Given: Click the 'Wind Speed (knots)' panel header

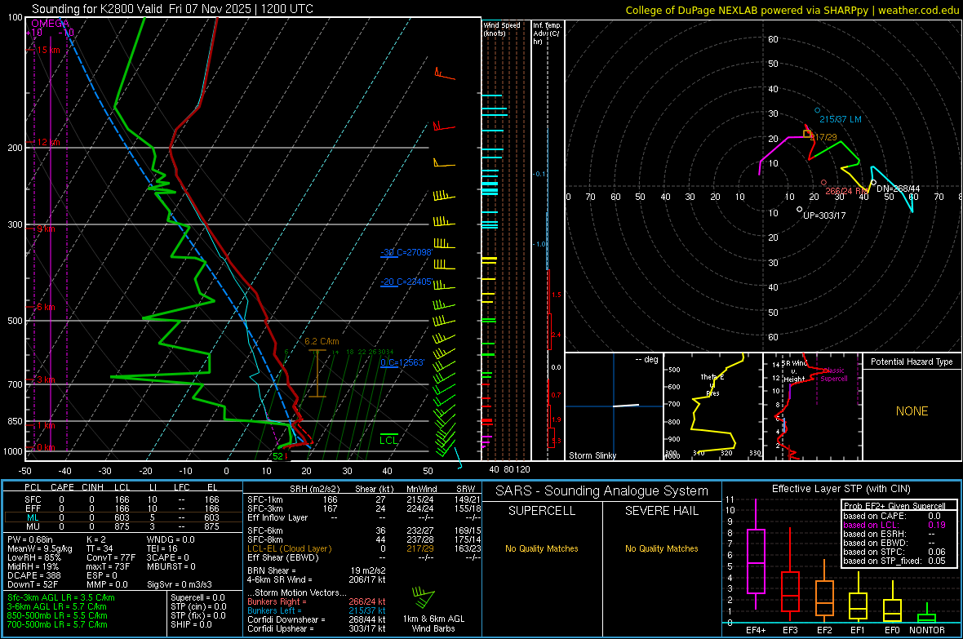Looking at the screenshot, I should (x=502, y=29).
